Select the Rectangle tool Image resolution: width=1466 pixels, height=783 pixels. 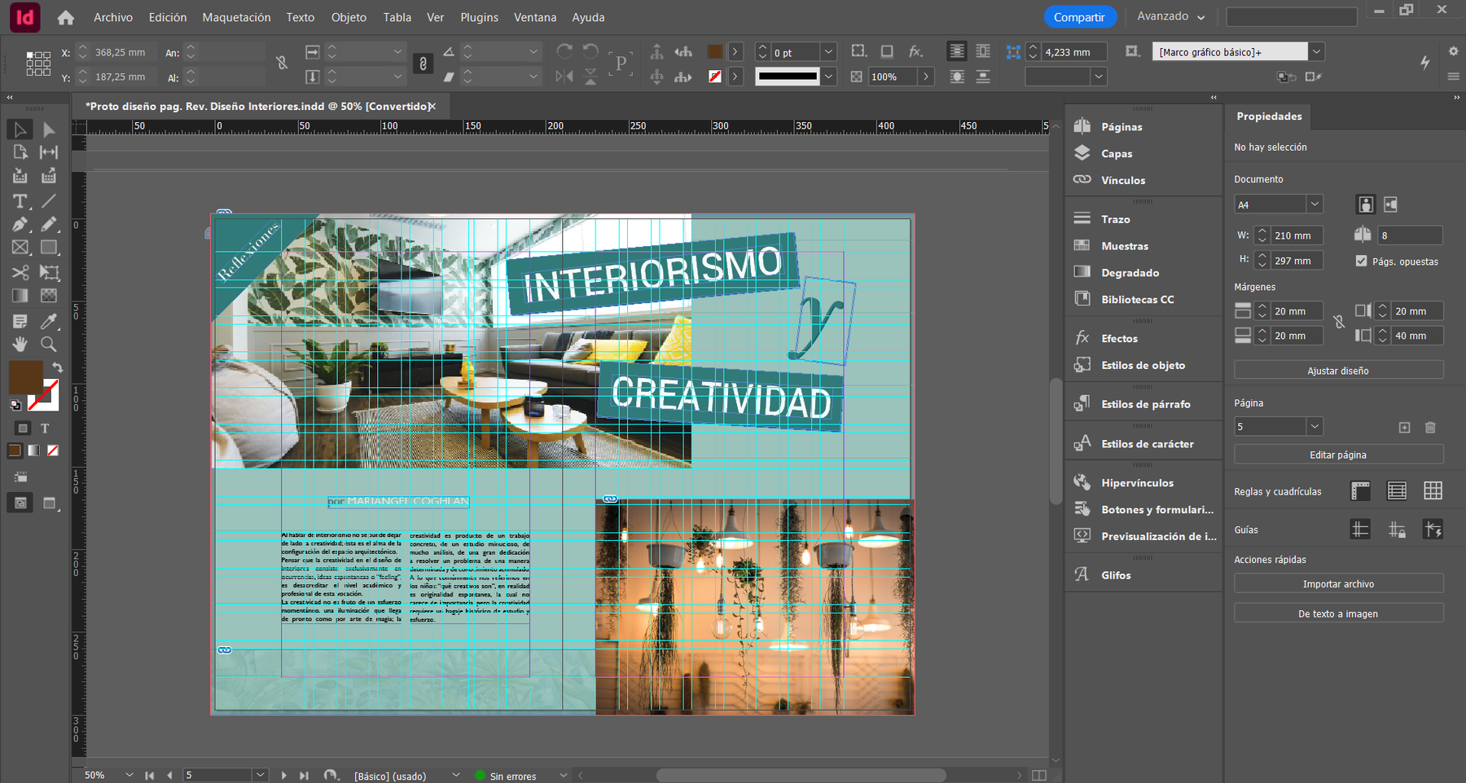(x=49, y=248)
